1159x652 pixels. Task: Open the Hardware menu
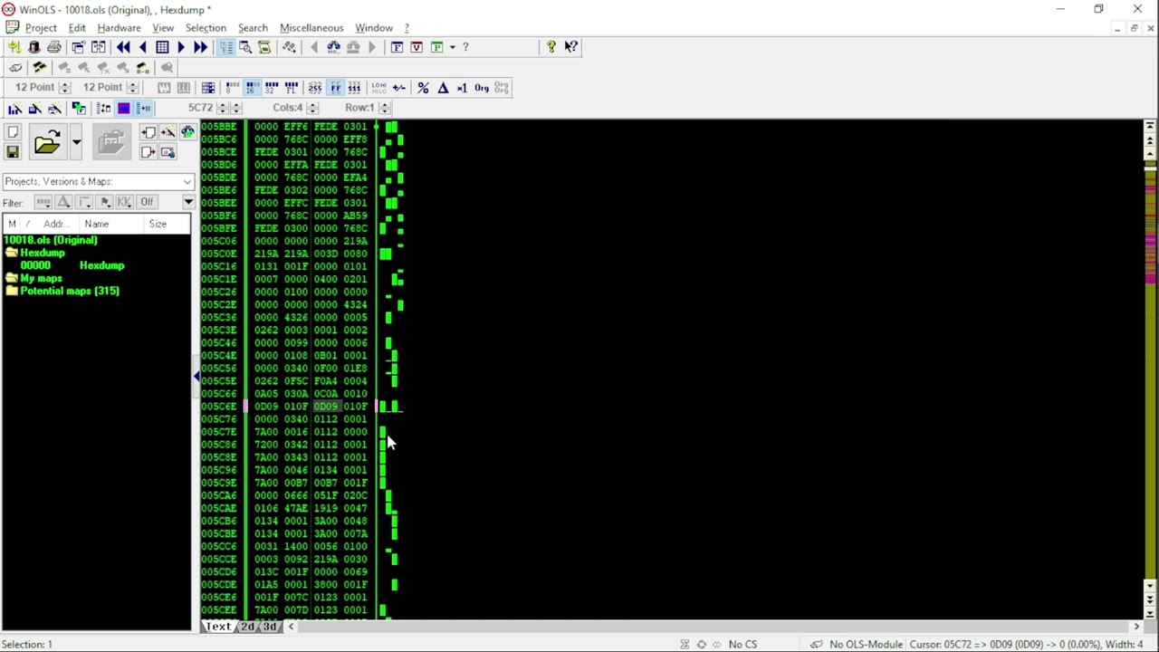(x=119, y=28)
